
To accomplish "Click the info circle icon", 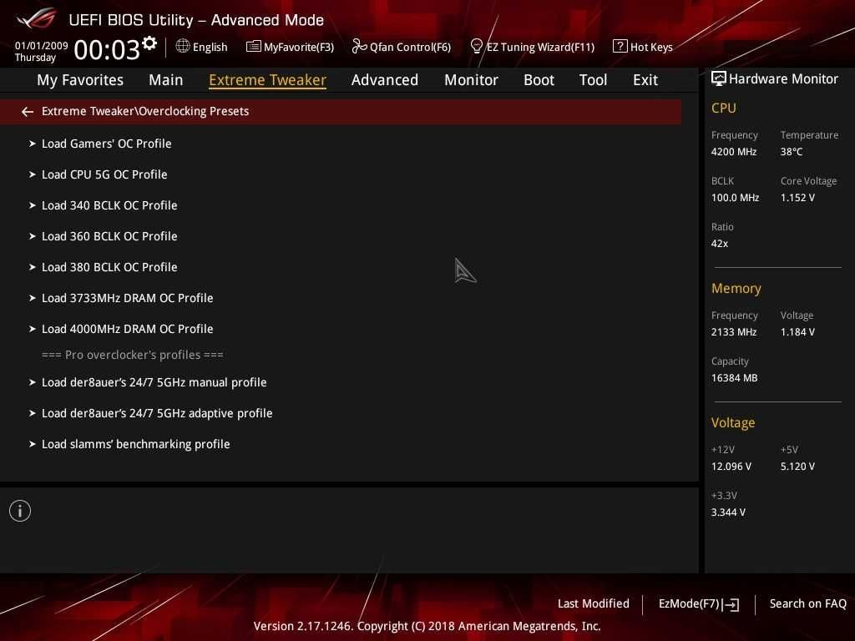I will pyautogui.click(x=20, y=511).
